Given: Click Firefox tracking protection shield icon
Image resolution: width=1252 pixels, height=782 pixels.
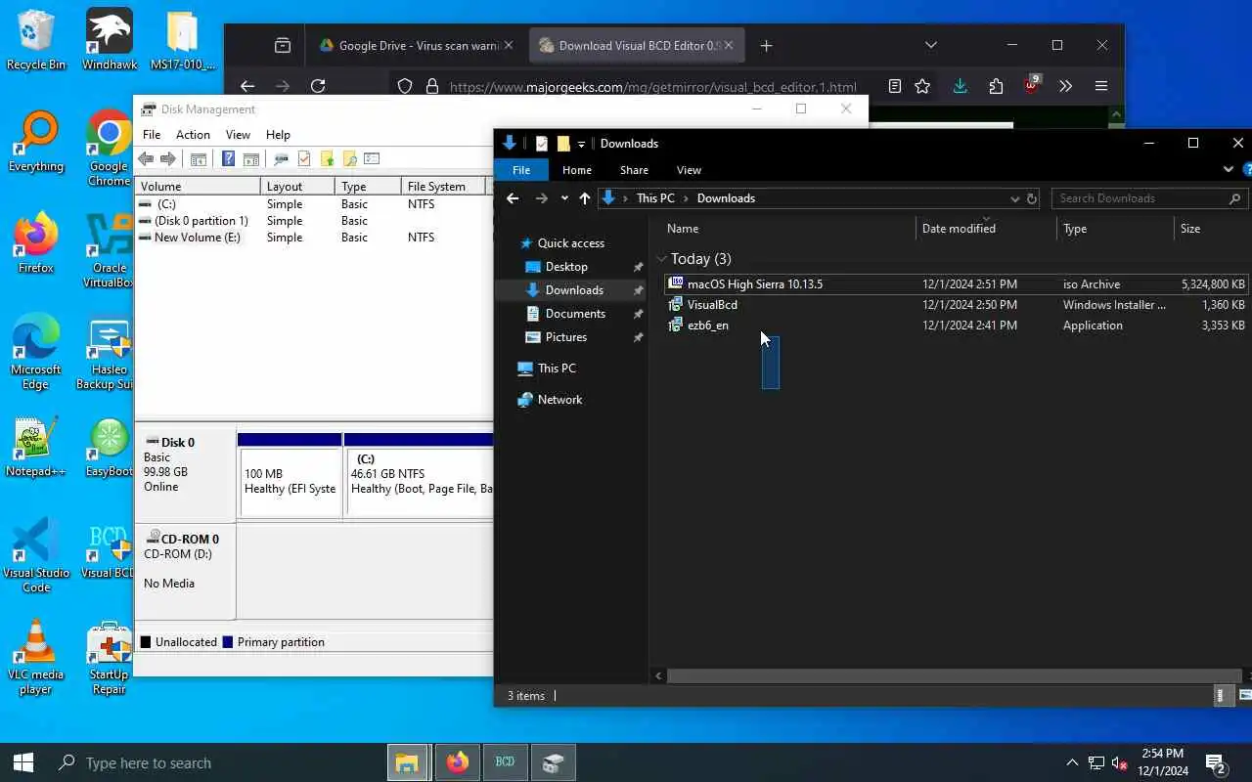Looking at the screenshot, I should (405, 86).
